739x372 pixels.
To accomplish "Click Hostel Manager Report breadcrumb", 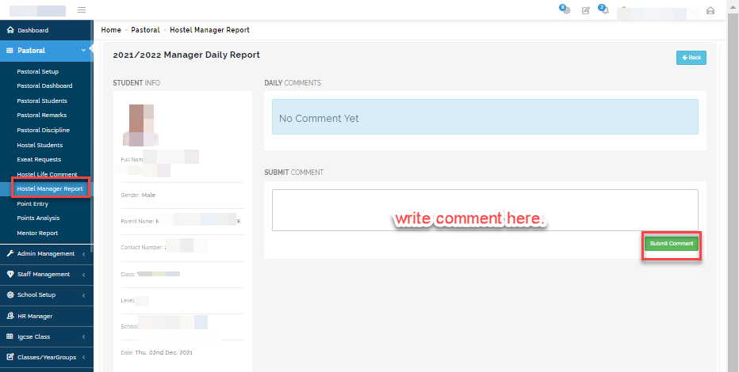I will pos(210,30).
